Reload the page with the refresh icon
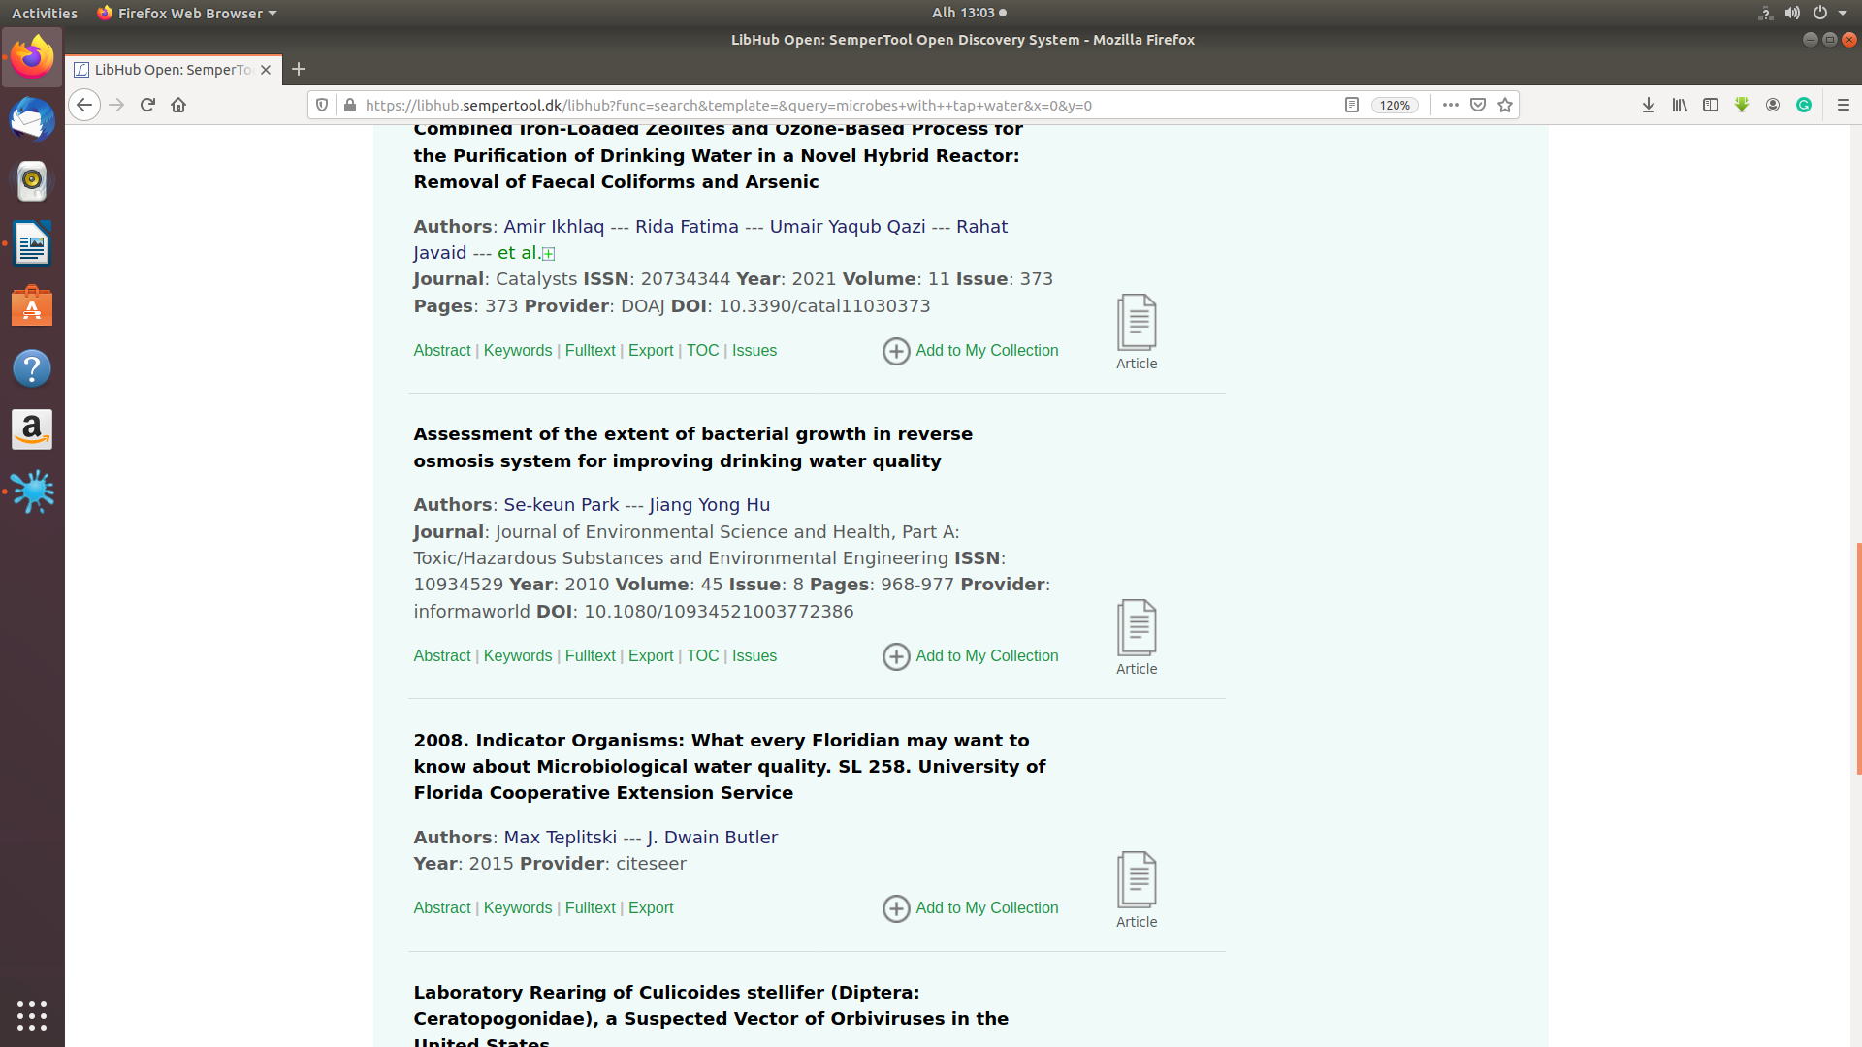The width and height of the screenshot is (1862, 1047). click(147, 105)
